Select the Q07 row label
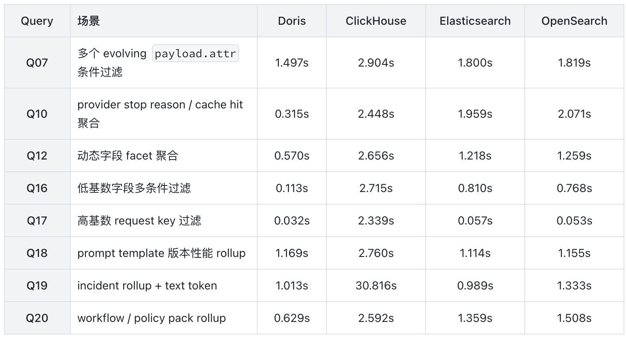Viewport: 626px width, 341px height. [37, 63]
